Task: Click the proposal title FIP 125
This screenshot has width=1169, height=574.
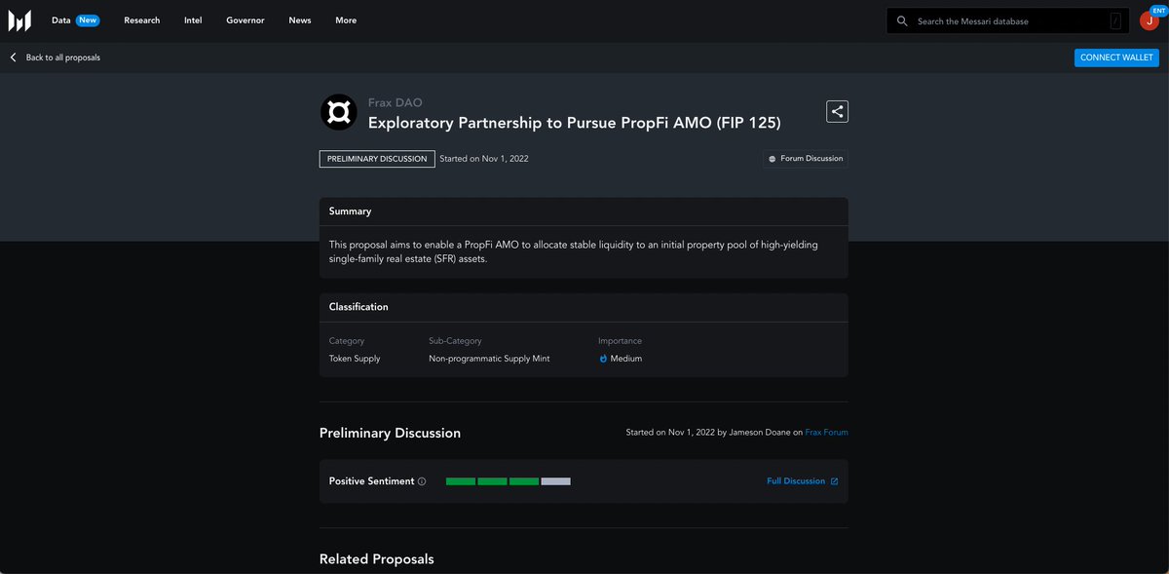Action: point(575,123)
